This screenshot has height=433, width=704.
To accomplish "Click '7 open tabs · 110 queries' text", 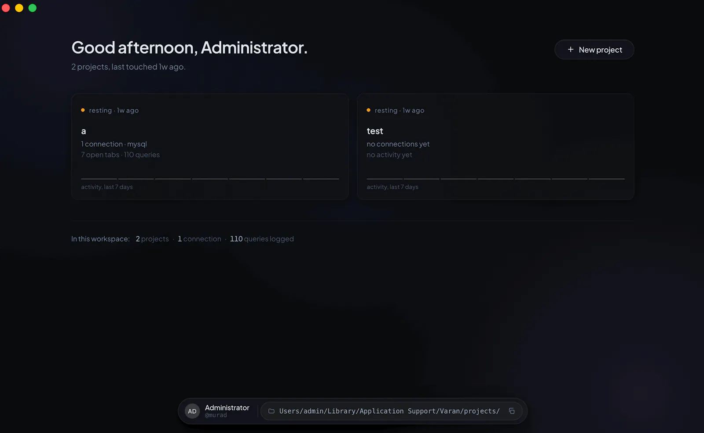I will coord(120,155).
